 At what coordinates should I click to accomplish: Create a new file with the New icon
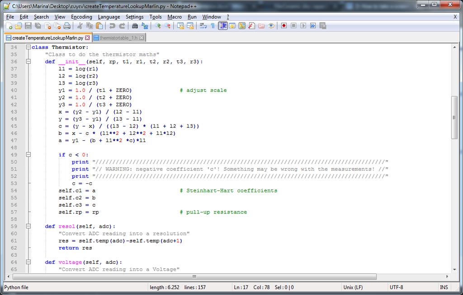[x=9, y=26]
